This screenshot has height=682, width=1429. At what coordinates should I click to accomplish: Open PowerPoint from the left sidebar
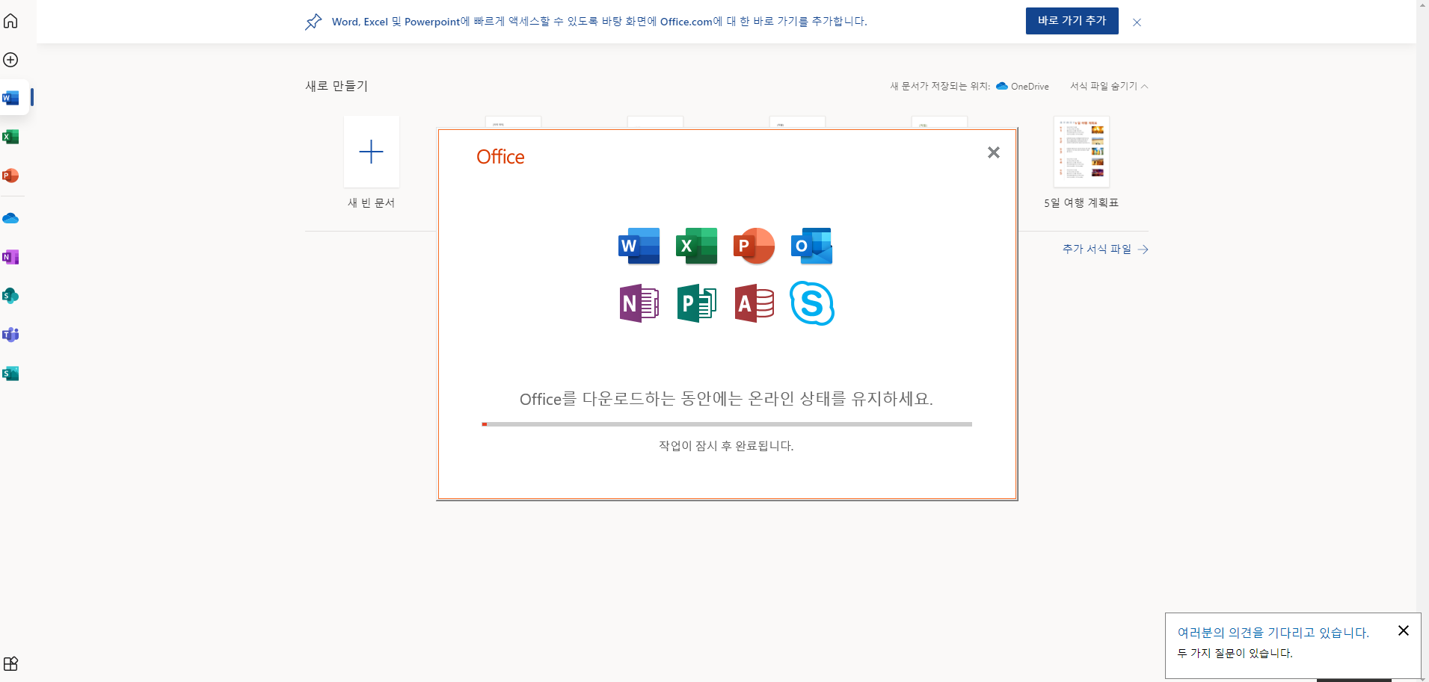(x=10, y=176)
